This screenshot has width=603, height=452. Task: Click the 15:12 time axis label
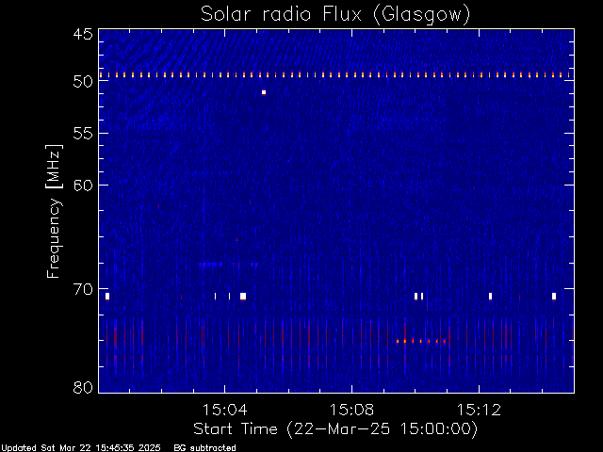[x=479, y=410]
